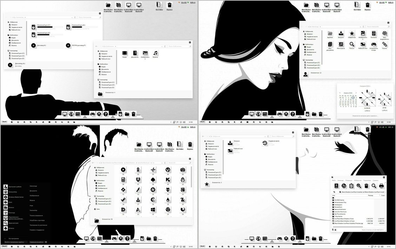The height and width of the screenshot is (249, 396).
Task: Click the Завершение работы button
Action: coord(37,242)
